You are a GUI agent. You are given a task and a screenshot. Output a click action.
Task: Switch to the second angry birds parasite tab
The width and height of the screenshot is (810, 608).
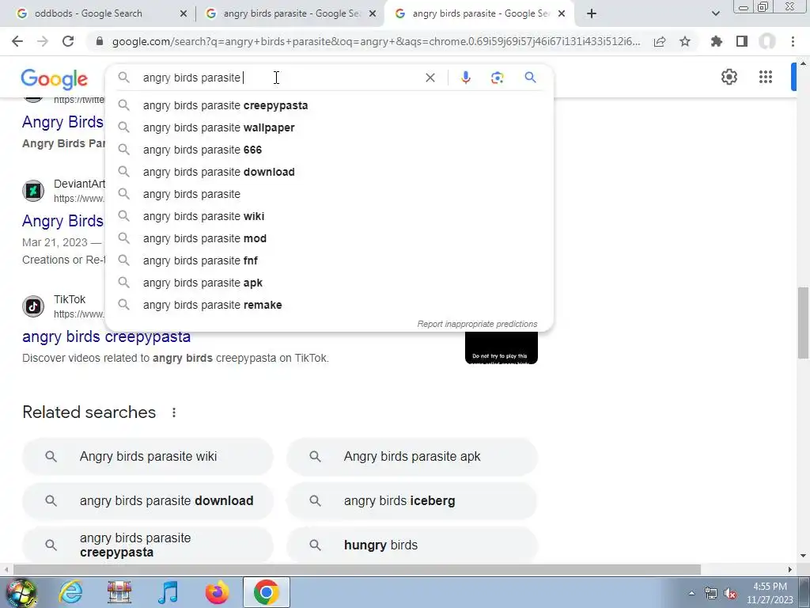(x=291, y=13)
